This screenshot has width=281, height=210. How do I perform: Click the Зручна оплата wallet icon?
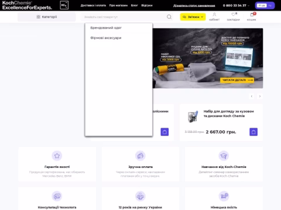(x=140, y=156)
